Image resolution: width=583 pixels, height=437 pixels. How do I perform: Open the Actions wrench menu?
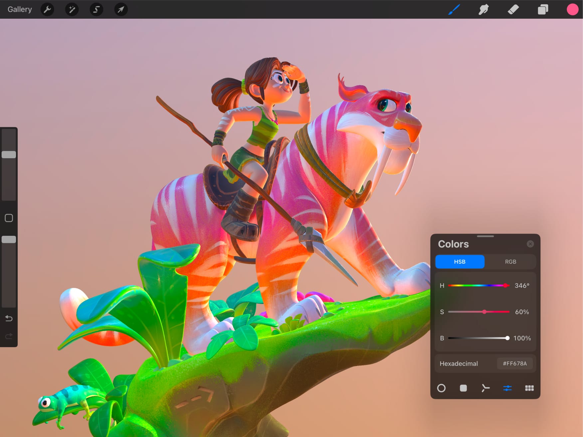tap(47, 9)
